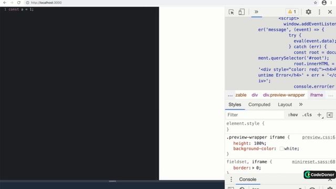The image size is (336, 189).
Task: Show more DevTools panels chevron
Action: pos(256,12)
